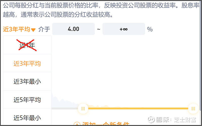Screen dimensions: 202x126
Task: Click the minimum value field showing 4.00
Action: (x=73, y=29)
